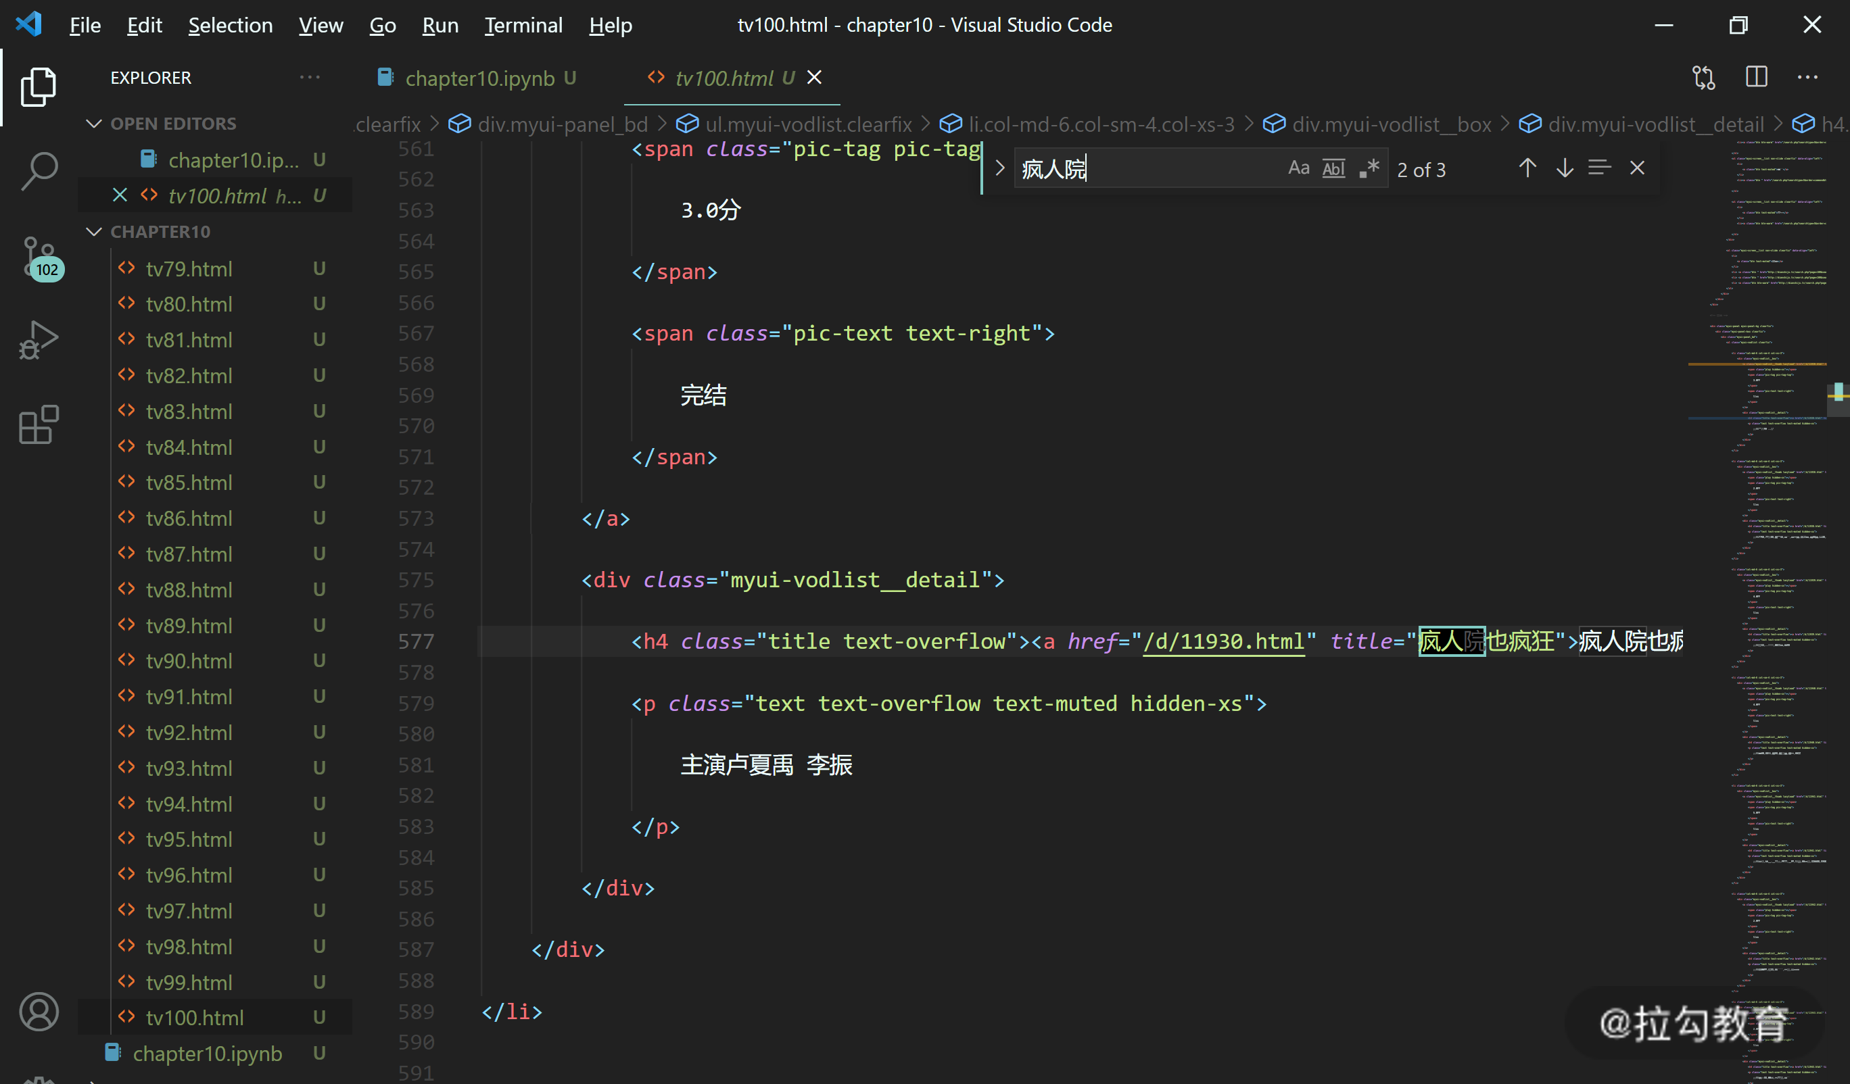Follow the /d/11930.html href link

click(x=1224, y=641)
